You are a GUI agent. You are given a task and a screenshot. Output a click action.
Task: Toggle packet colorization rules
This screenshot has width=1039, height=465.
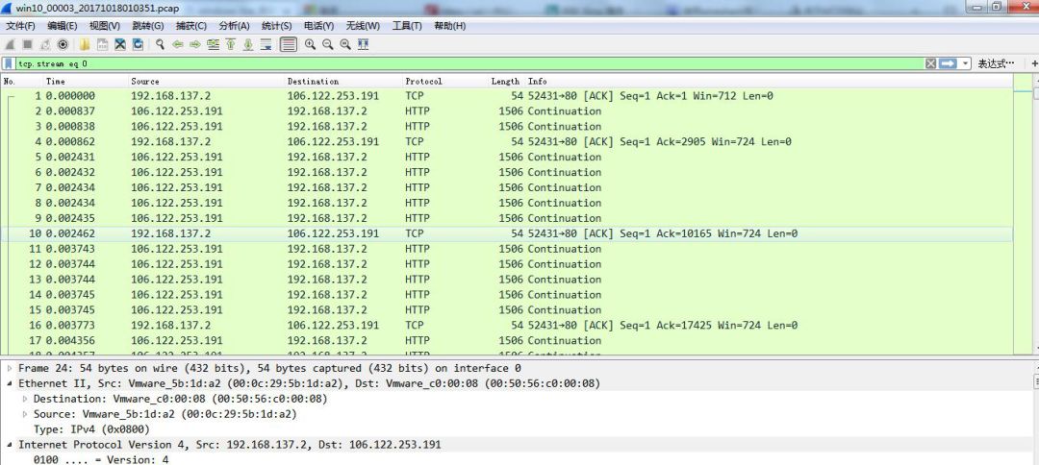pos(288,44)
